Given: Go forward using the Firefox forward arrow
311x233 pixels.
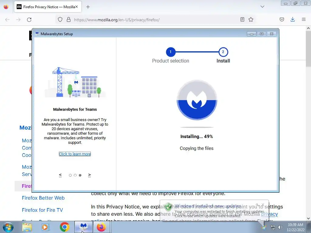Looking at the screenshot, I should [18, 20].
